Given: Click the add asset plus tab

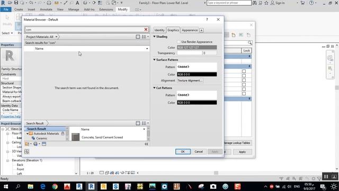Looking at the screenshot, I should pyautogui.click(x=201, y=30).
